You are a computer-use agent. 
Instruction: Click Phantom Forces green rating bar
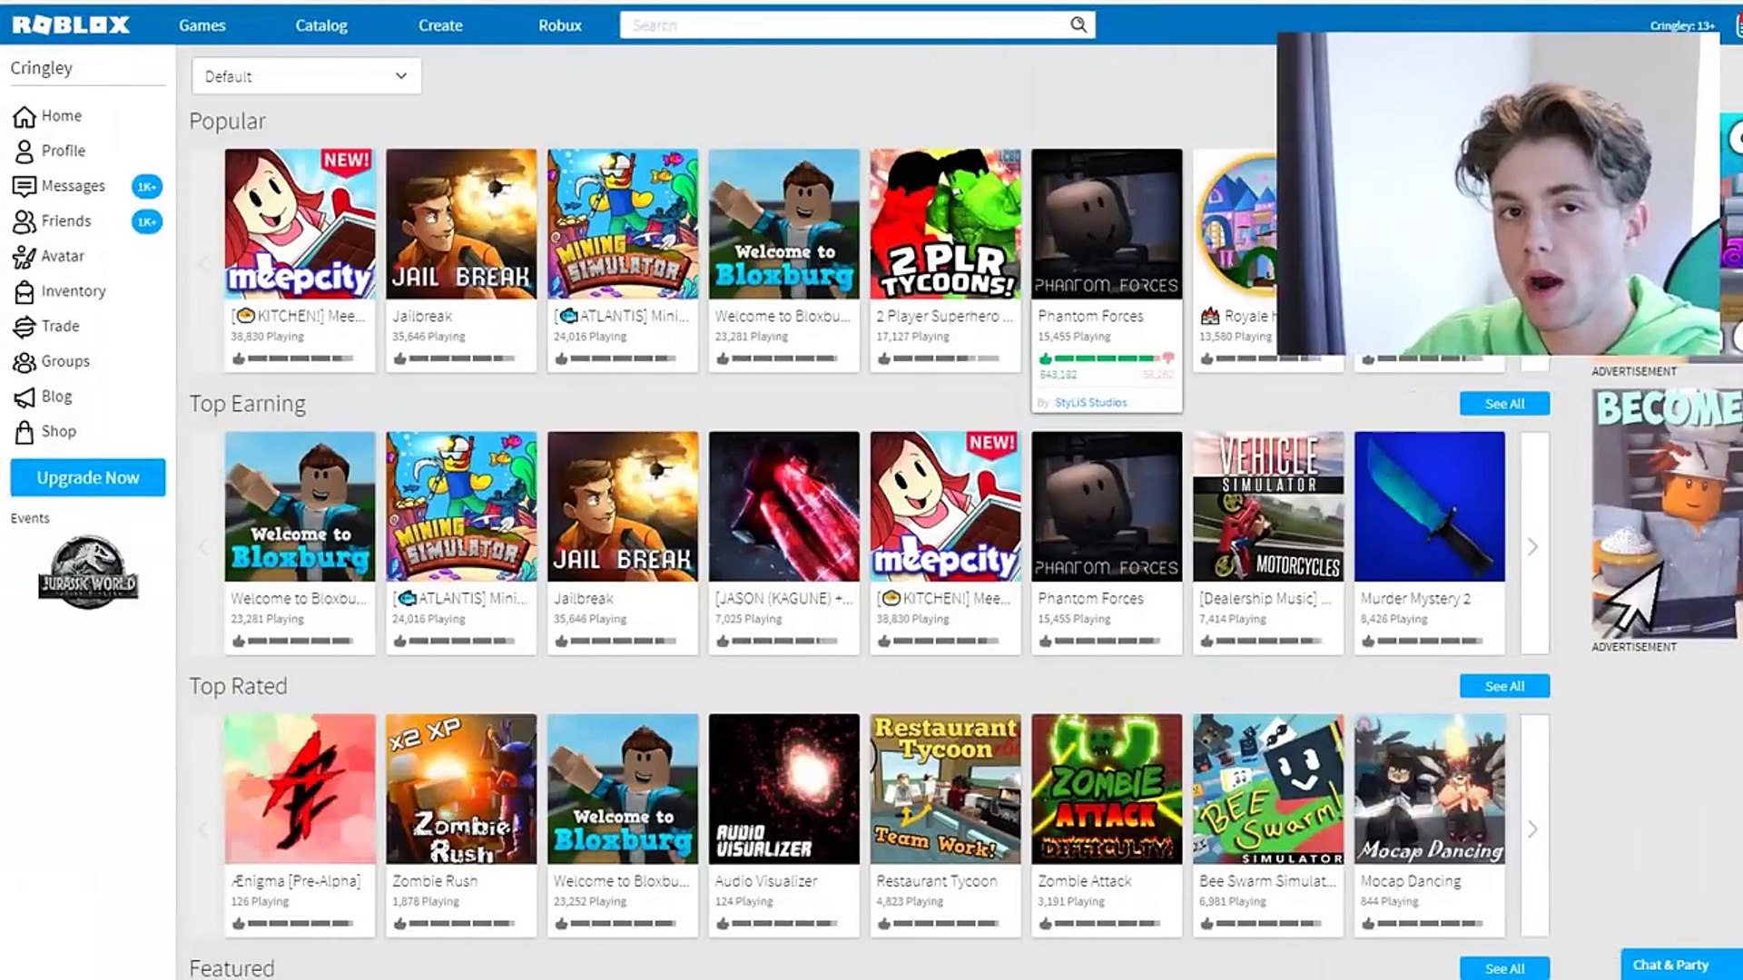click(x=1103, y=358)
